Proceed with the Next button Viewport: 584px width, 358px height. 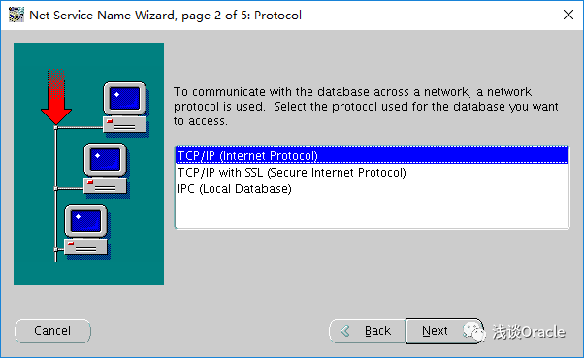pos(435,331)
